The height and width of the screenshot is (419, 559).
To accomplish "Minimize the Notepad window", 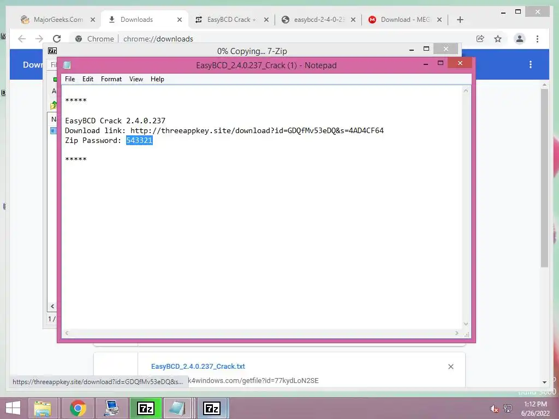I will tap(426, 63).
